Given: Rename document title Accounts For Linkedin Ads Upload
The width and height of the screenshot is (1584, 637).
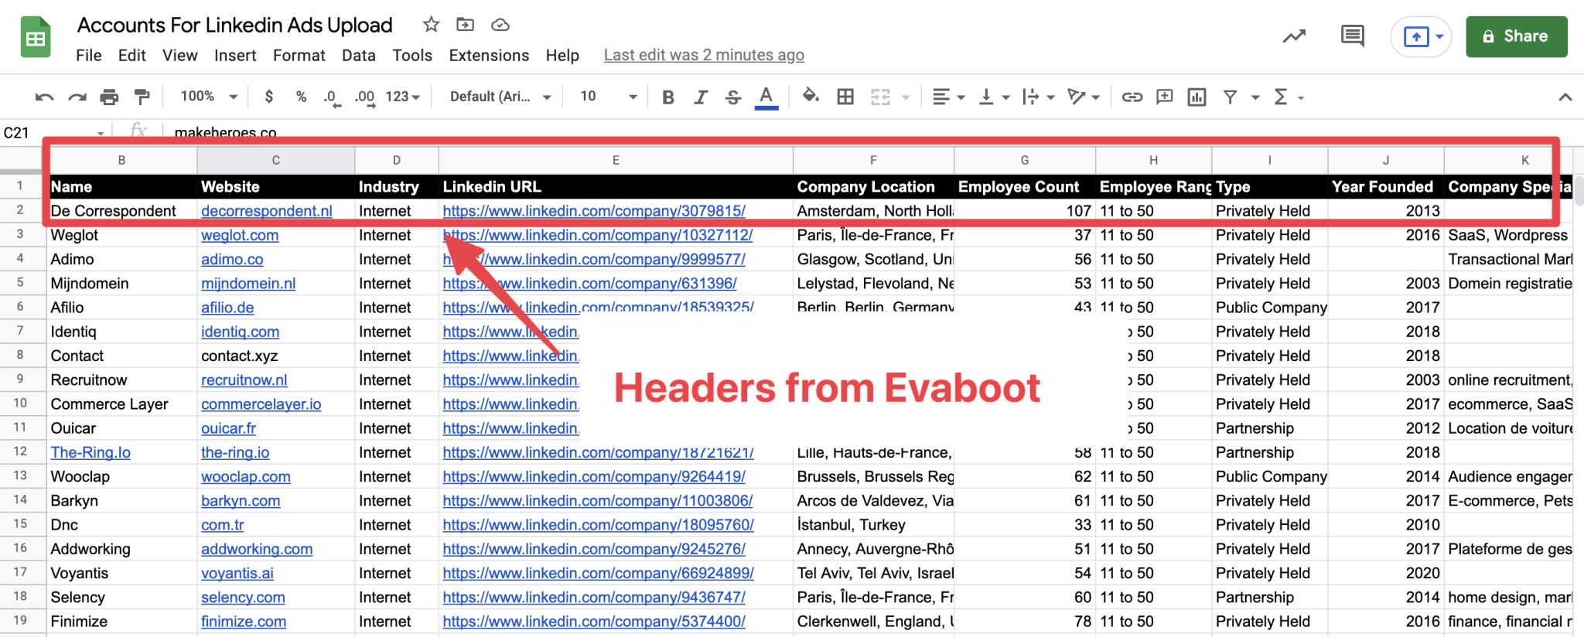Looking at the screenshot, I should pos(235,25).
